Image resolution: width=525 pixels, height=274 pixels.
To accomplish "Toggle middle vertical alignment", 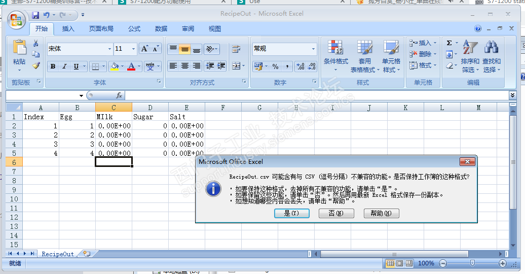I will pyautogui.click(x=184, y=49).
